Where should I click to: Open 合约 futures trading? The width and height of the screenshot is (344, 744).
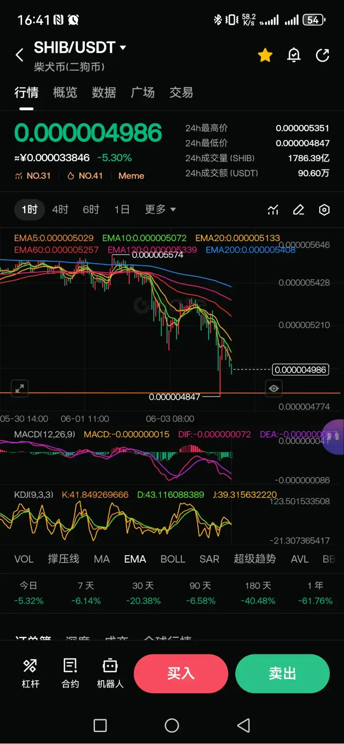point(70,673)
